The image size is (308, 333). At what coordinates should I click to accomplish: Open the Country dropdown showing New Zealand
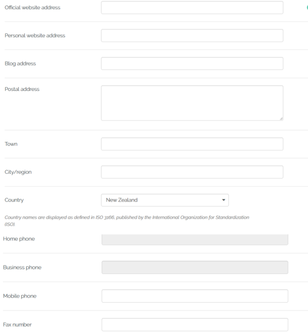point(165,200)
